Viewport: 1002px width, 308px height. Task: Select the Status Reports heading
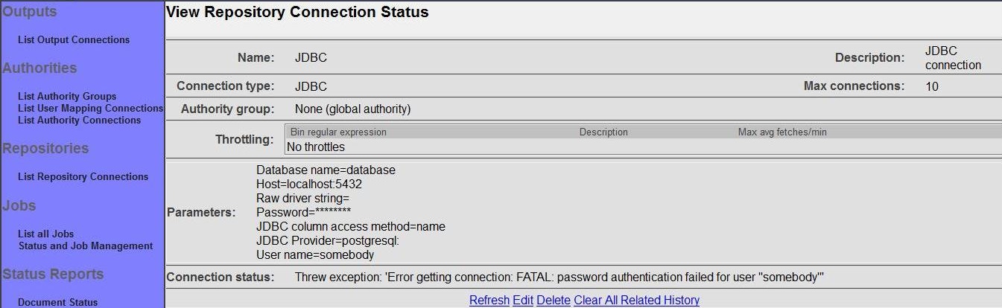(53, 275)
